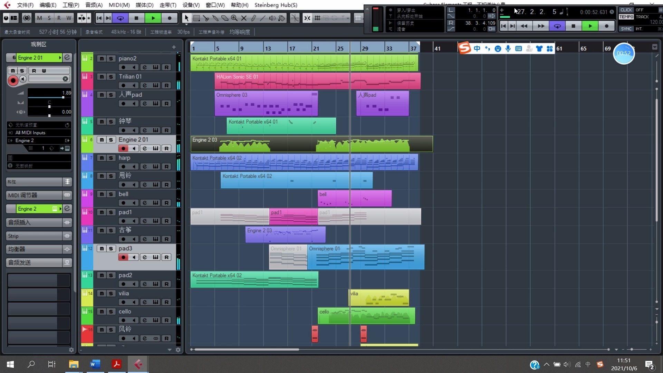The width and height of the screenshot is (663, 373).
Task: Record-enable the harp track
Action: click(123, 166)
